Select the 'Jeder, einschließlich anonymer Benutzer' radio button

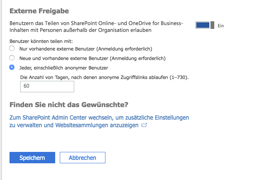[12, 67]
